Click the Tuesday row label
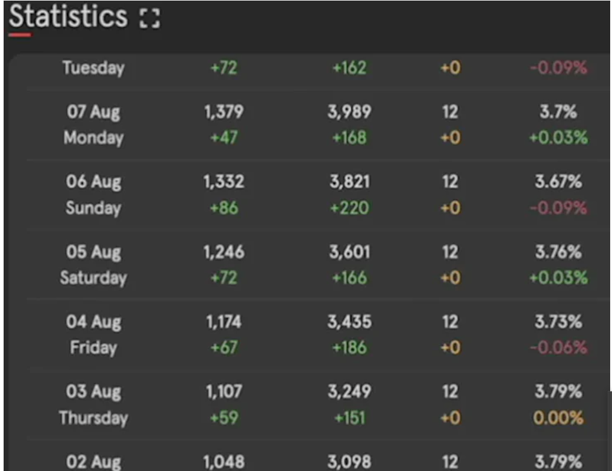The image size is (612, 471). [94, 68]
